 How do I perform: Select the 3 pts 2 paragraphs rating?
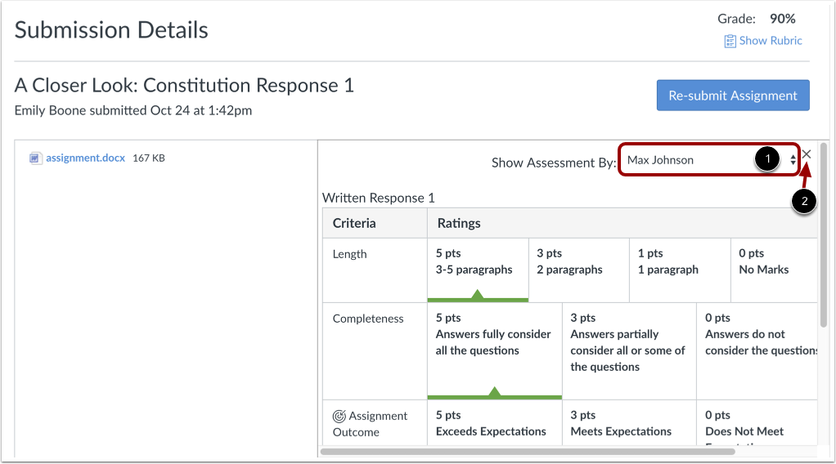tap(579, 270)
